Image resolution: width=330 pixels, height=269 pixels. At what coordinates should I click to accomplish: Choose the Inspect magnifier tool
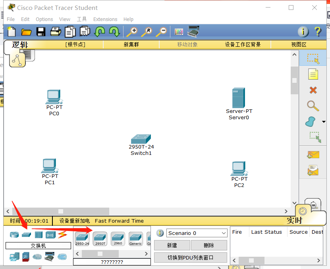click(x=313, y=106)
